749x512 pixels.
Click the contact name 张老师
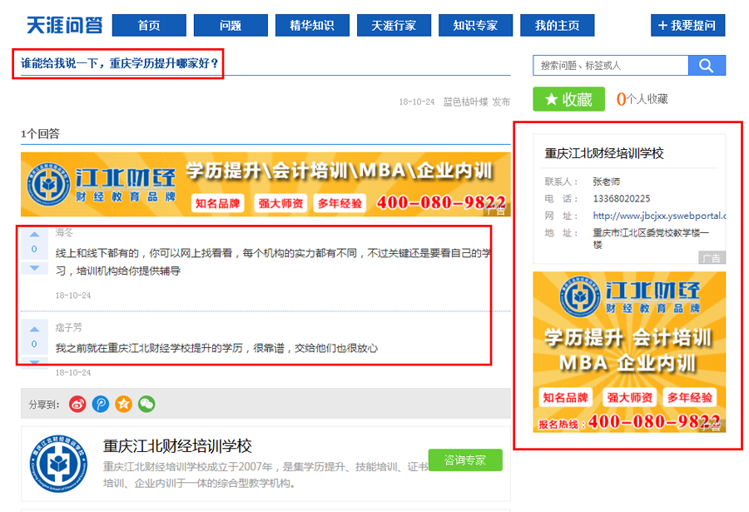click(x=606, y=181)
